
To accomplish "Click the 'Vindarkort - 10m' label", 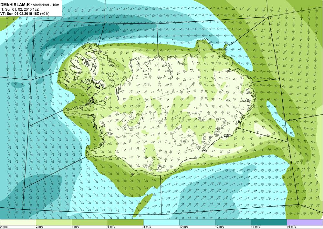I will point(46,5).
